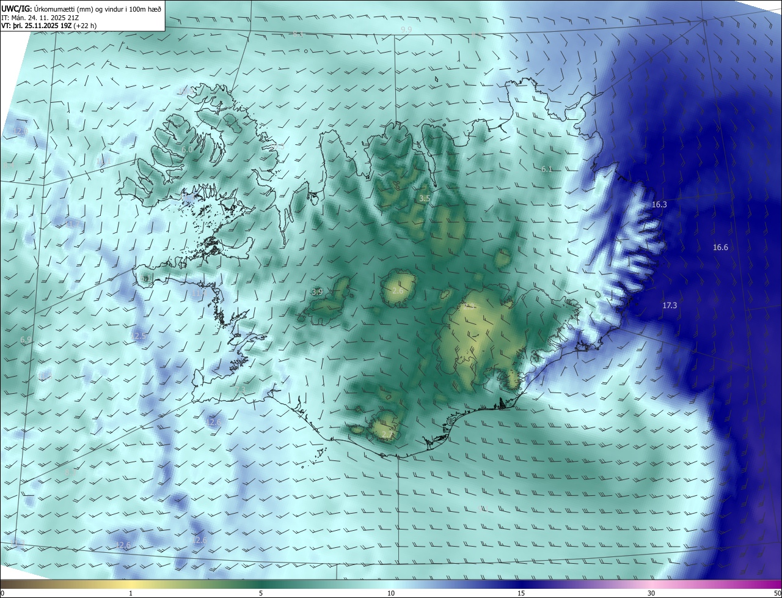782x598 pixels.
Task: Select the 7.3 value label
Action: point(240,389)
